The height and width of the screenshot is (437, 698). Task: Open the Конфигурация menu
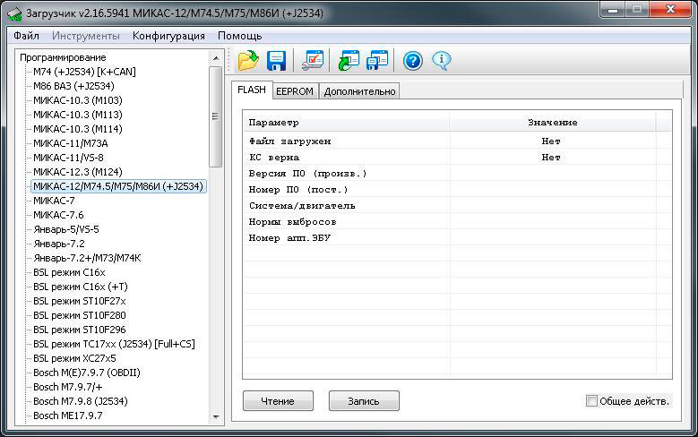(168, 36)
